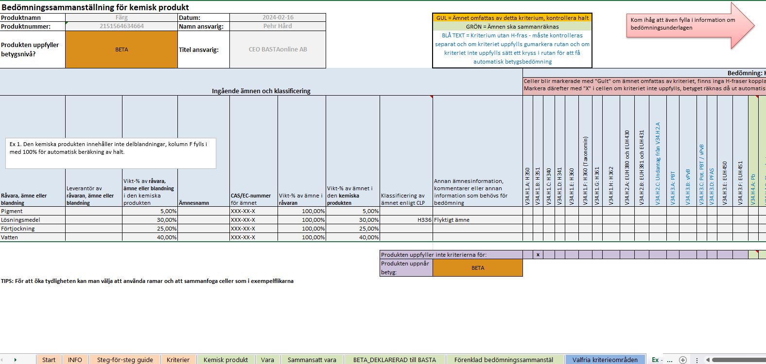Switch to the Kemisk produkt tab
The image size is (766, 364).
(226, 360)
